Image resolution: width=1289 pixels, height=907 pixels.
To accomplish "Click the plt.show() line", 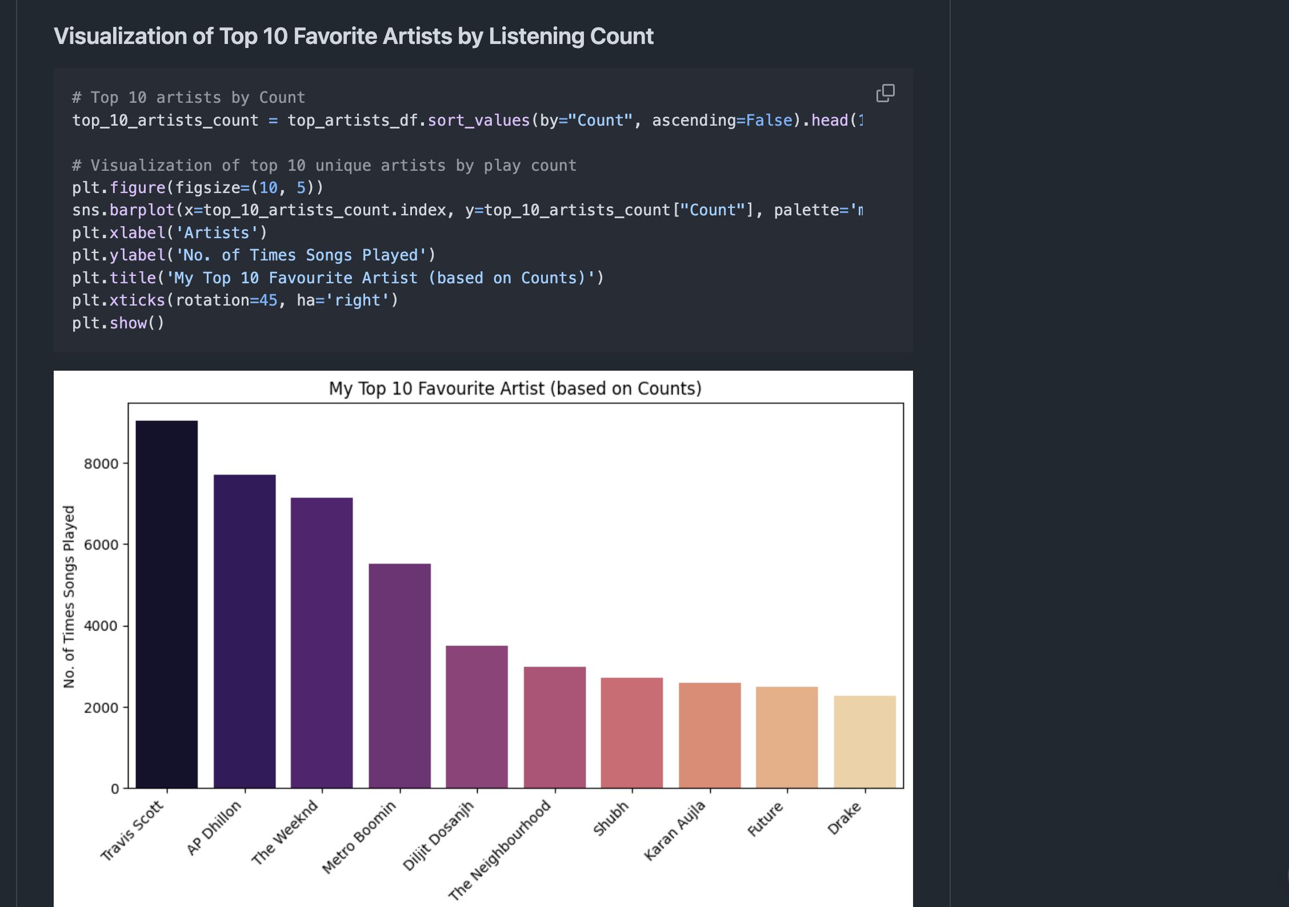I will click(x=118, y=323).
